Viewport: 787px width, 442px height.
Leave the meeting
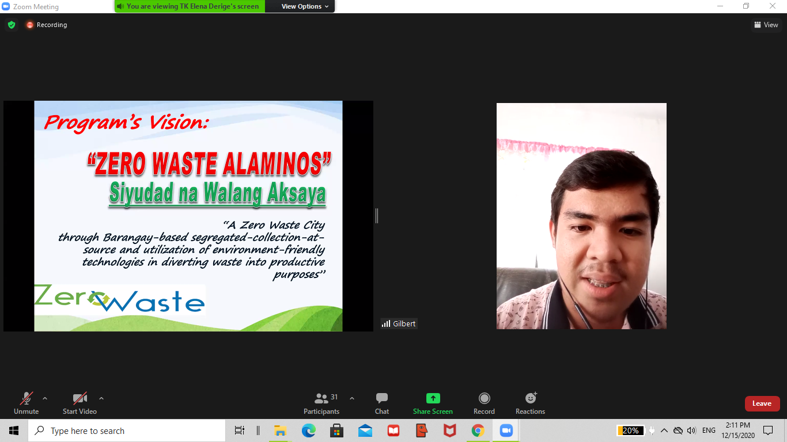coord(762,403)
